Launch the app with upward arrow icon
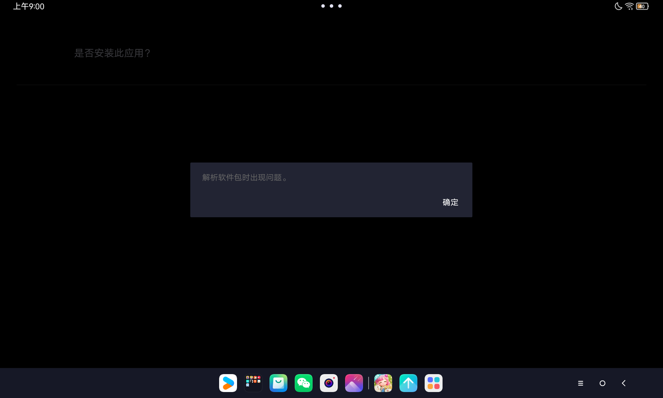 408,383
